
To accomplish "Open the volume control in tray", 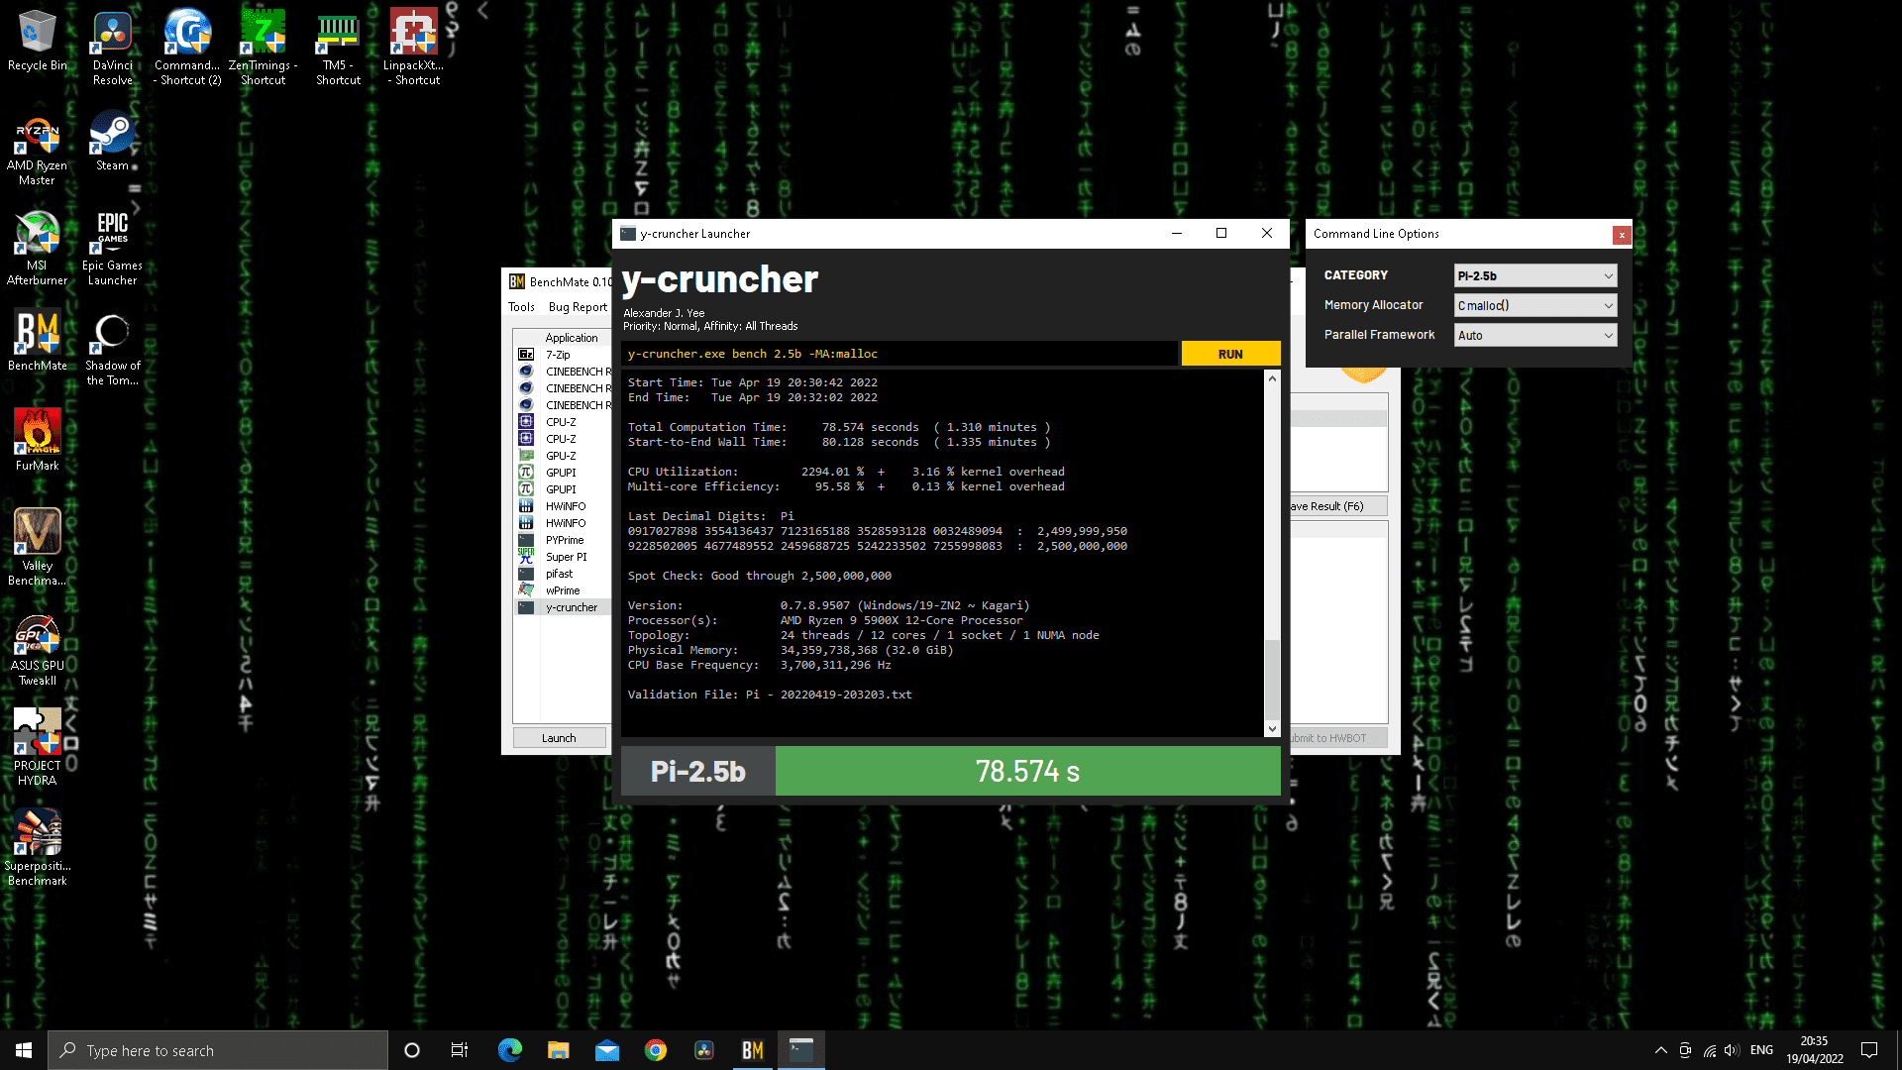I will click(1732, 1050).
